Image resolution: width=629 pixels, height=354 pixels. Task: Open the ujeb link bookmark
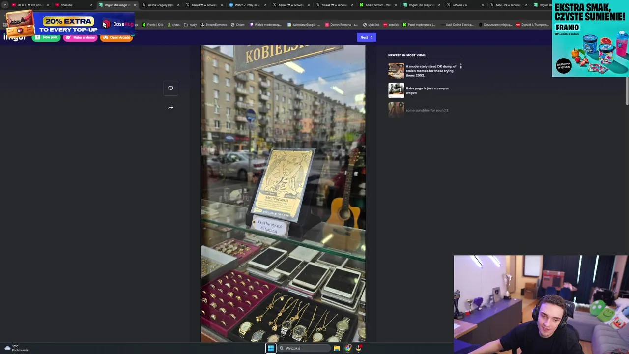tap(371, 25)
